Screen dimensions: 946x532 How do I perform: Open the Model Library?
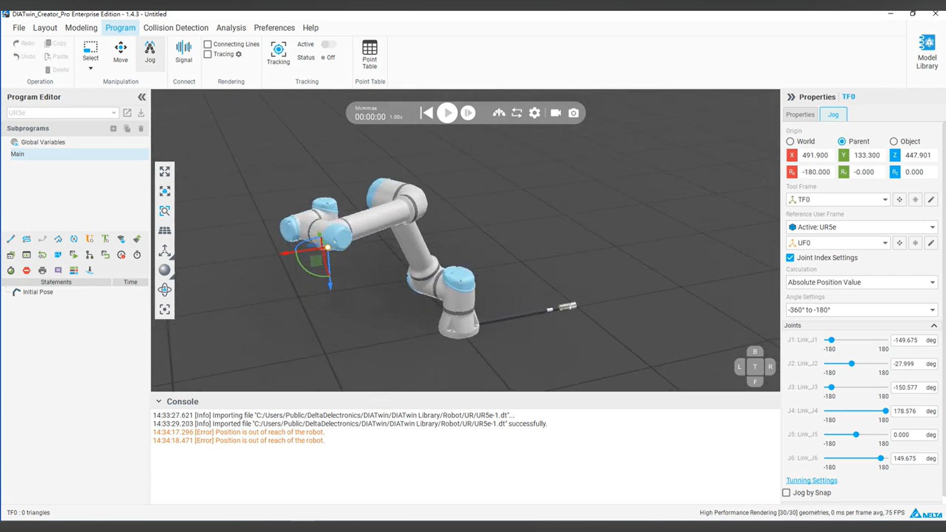[x=927, y=52]
